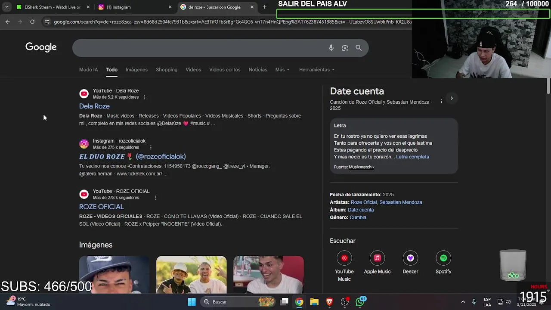Click the browser address bar
The width and height of the screenshot is (551, 310).
(232, 22)
